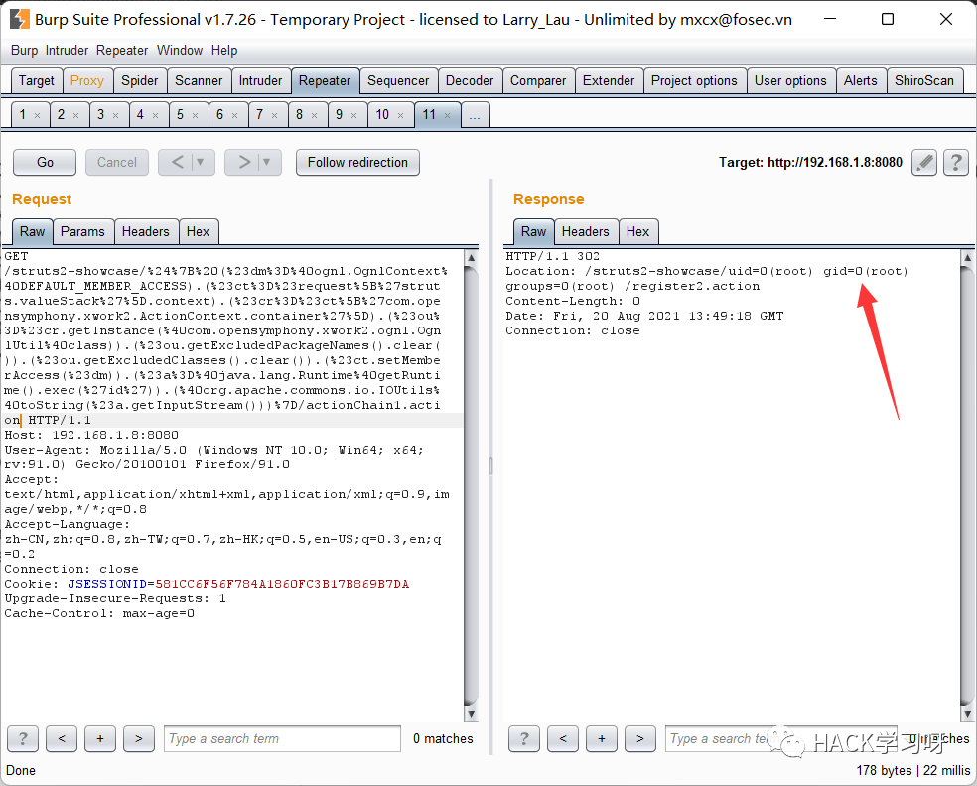Close Repeater tab 11 with its x
The width and height of the screenshot is (977, 786).
[448, 115]
